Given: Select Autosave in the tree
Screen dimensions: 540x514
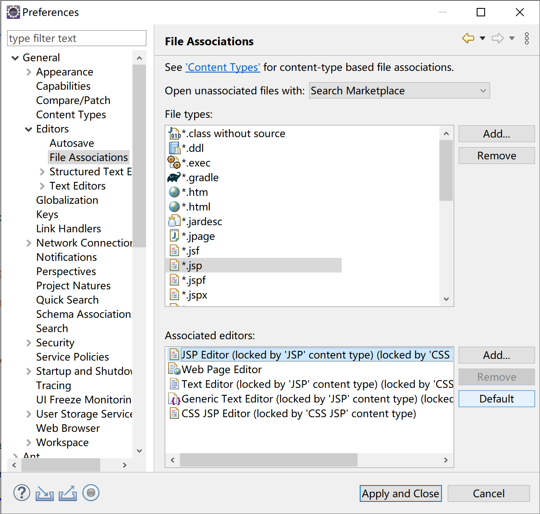Looking at the screenshot, I should coord(72,143).
